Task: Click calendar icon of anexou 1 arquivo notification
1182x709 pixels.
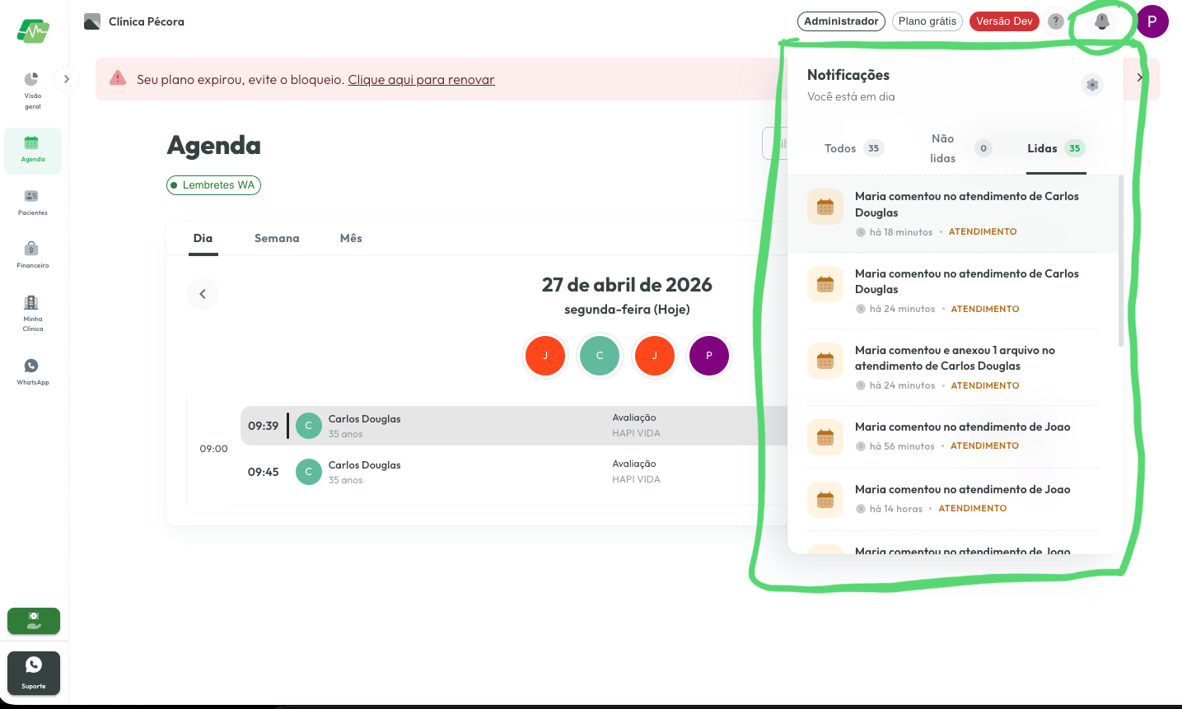Action: click(x=825, y=361)
